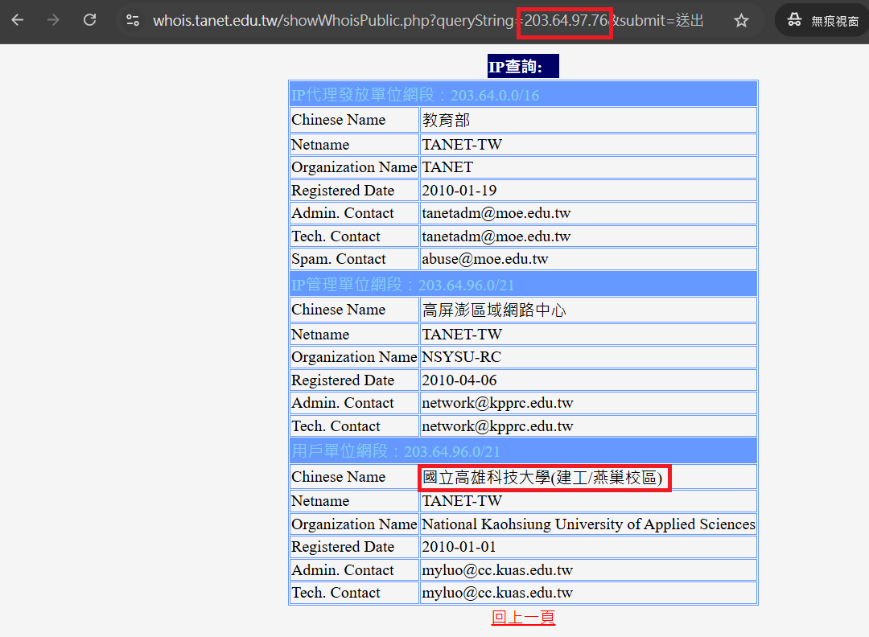Select Tech. Contact 'myluo@cc.kuas.edu.tw'
This screenshot has height=637, width=869.
click(588, 594)
